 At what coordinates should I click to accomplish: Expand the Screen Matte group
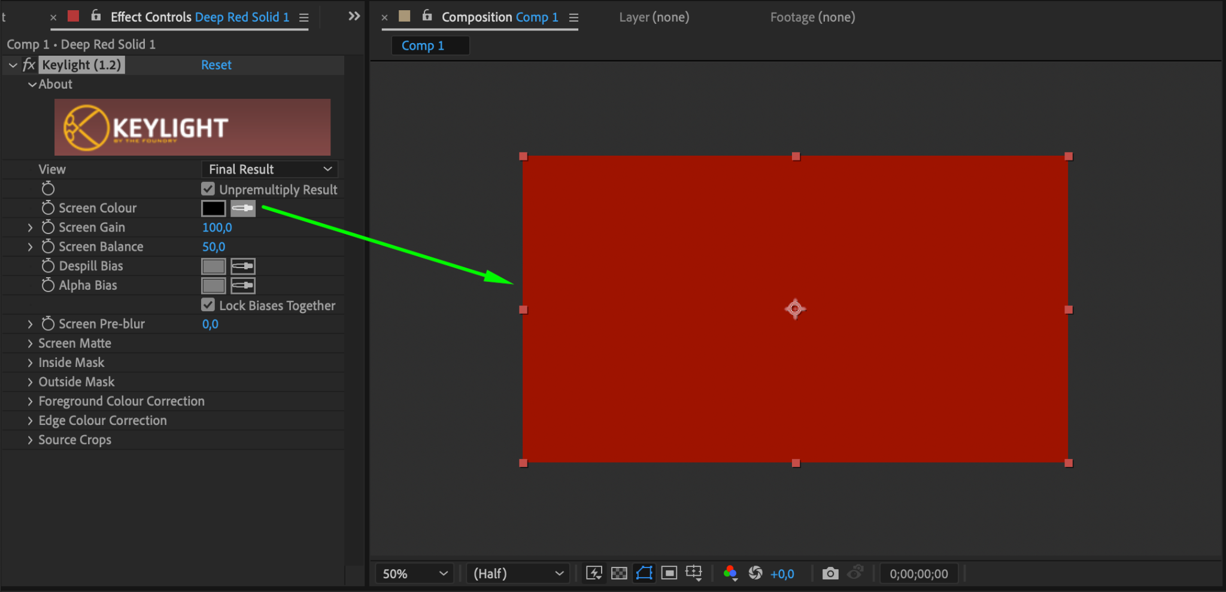point(30,343)
